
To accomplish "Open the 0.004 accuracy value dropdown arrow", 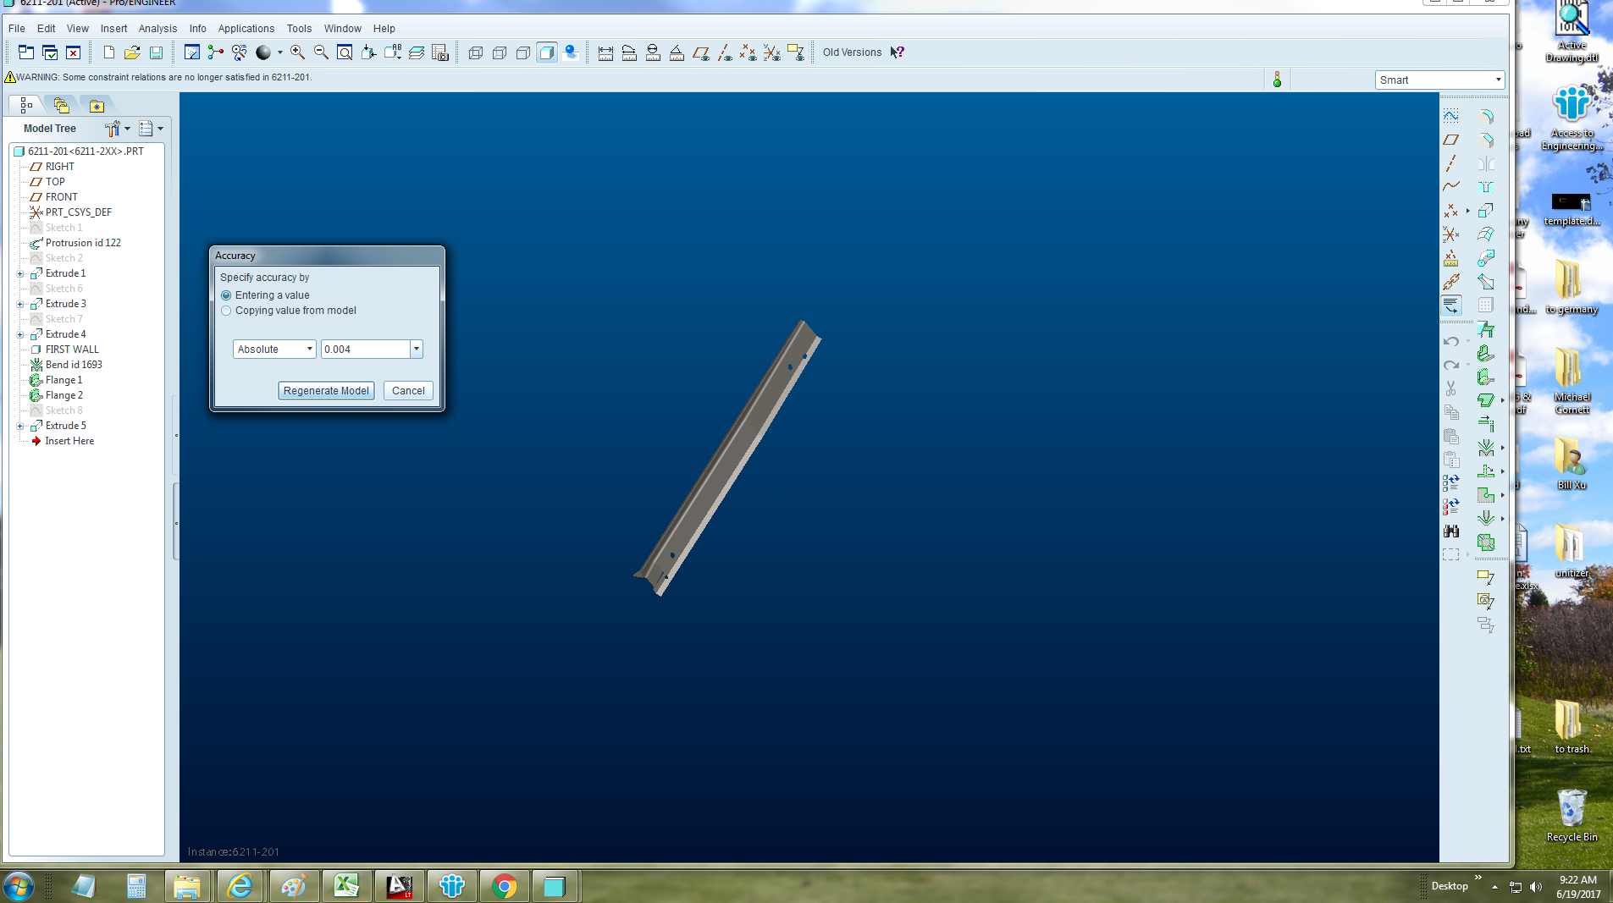I will (x=417, y=349).
